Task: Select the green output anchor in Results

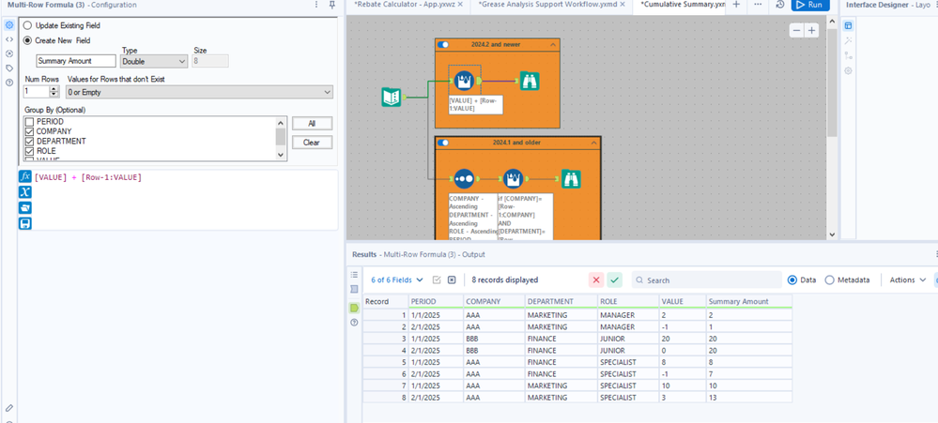Action: 354,308
